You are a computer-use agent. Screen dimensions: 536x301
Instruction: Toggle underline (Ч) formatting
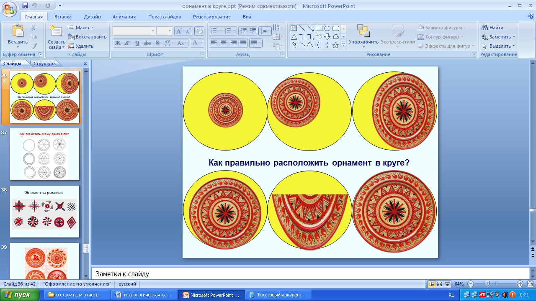point(137,43)
